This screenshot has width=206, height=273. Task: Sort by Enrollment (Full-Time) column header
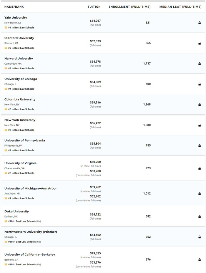129,7
